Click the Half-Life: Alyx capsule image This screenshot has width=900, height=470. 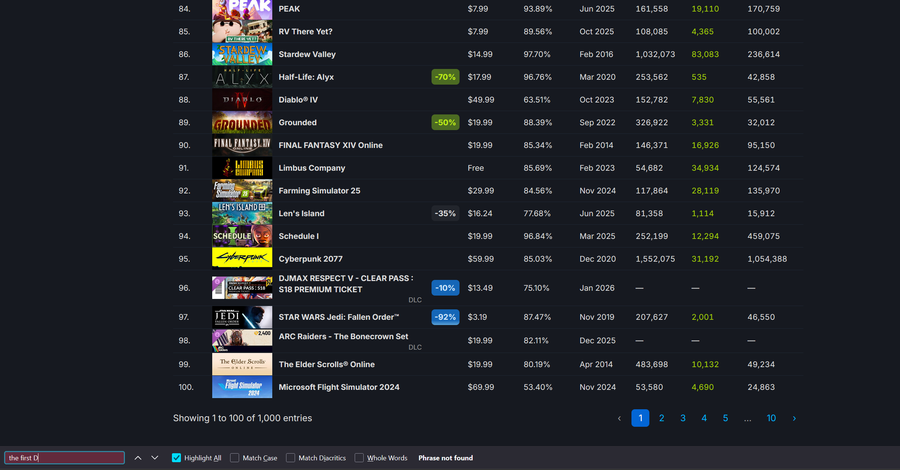[242, 77]
